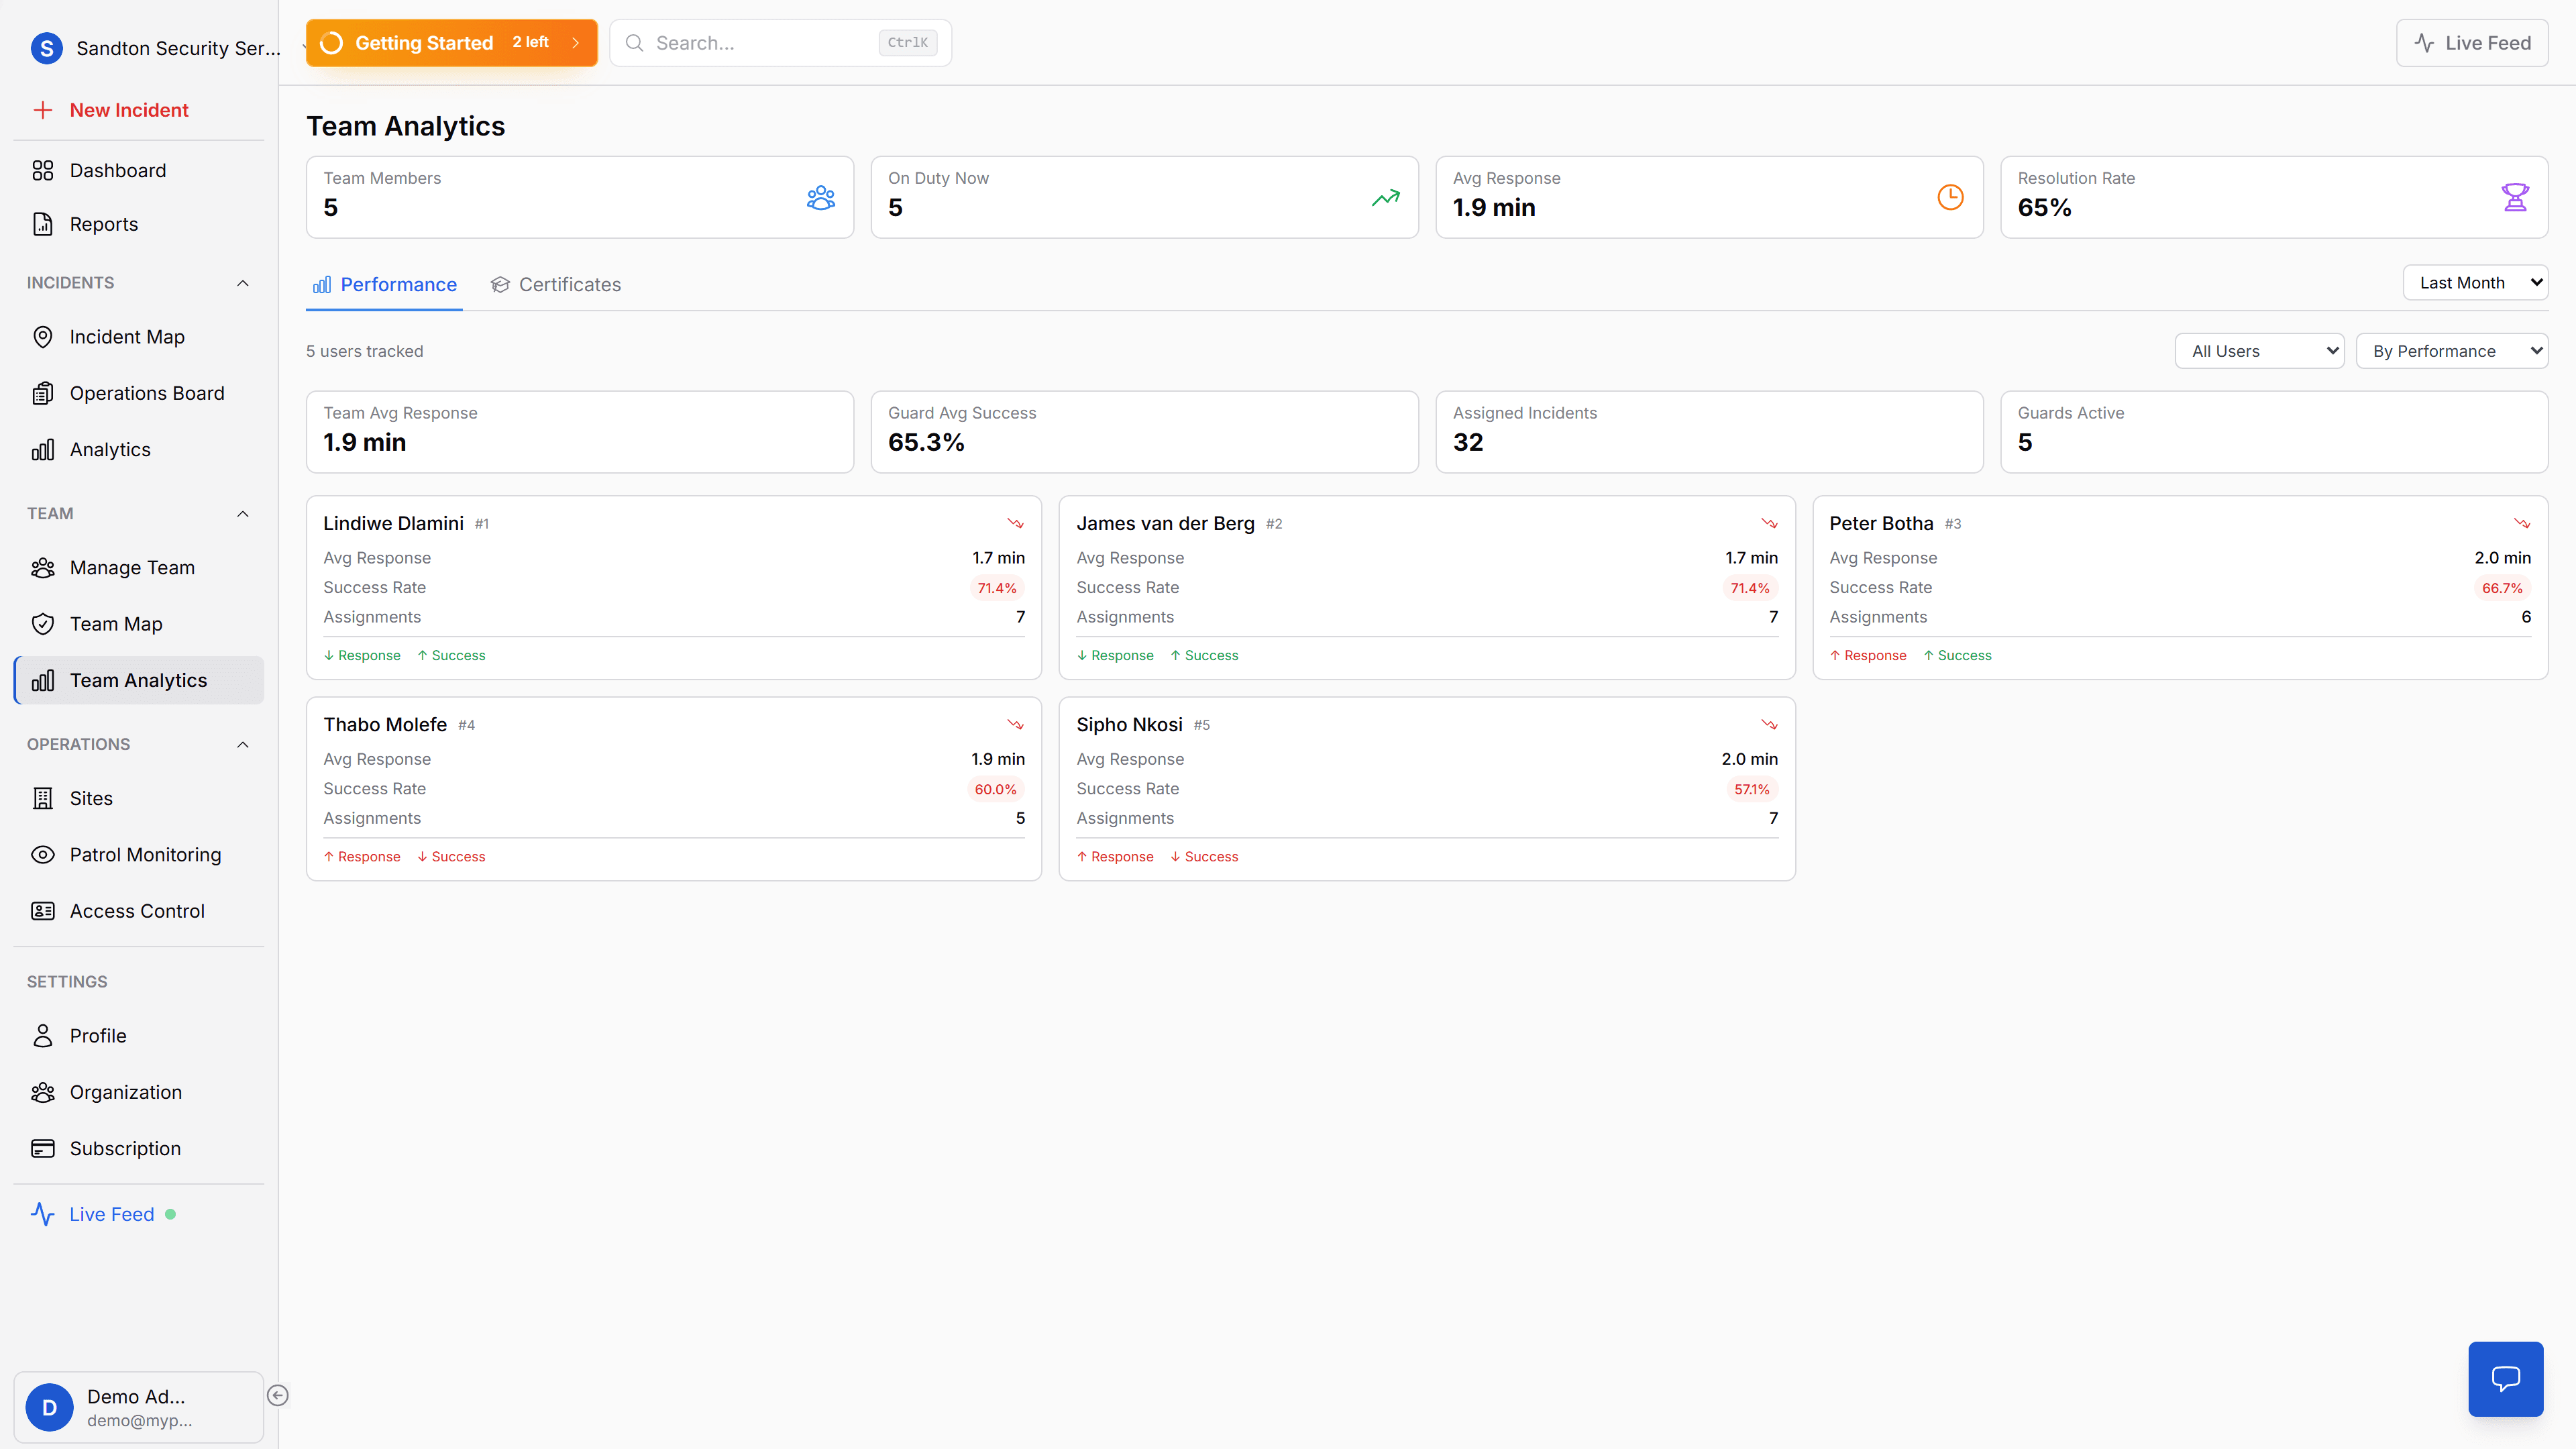
Task: Select the Performance tab
Action: coord(384,284)
